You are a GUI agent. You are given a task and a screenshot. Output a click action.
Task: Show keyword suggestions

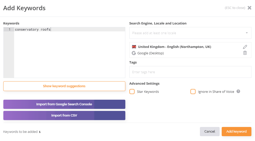[64, 86]
